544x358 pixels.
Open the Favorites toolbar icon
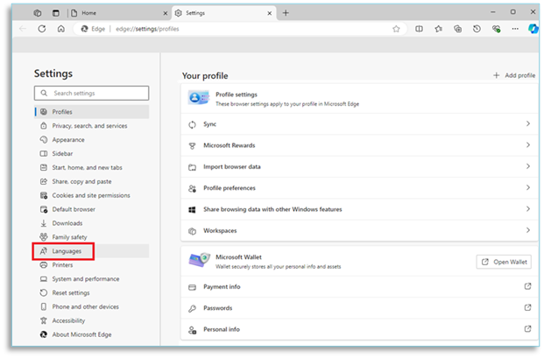(439, 29)
